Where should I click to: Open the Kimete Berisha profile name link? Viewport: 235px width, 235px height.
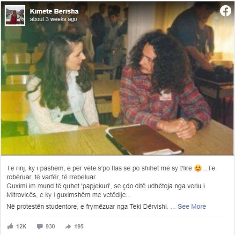pyautogui.click(x=54, y=11)
